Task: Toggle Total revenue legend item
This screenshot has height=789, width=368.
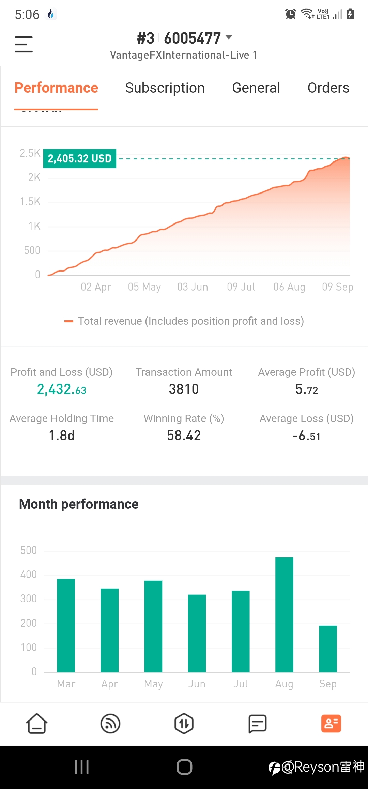Action: coord(184,321)
